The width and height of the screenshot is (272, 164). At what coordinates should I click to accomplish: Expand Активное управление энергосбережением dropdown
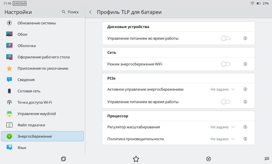click(x=222, y=89)
